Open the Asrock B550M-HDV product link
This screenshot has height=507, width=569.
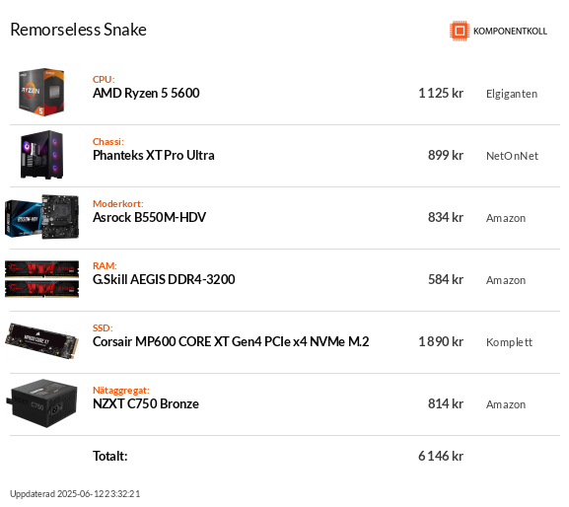pyautogui.click(x=149, y=217)
